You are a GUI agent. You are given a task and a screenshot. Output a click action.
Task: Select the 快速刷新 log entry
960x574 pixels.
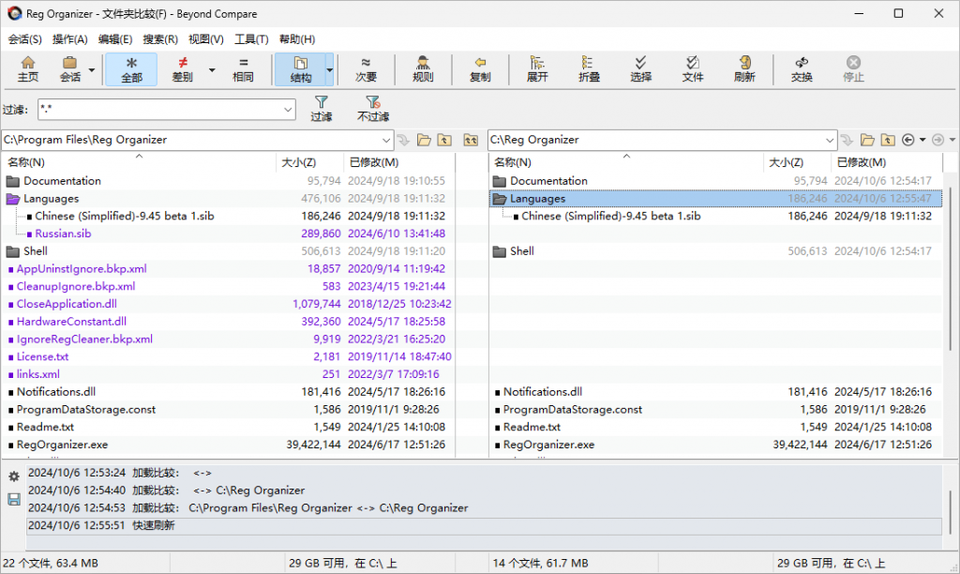point(484,525)
